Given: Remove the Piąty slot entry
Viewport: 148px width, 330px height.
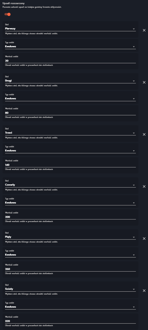Looking at the screenshot, I should pyautogui.click(x=144, y=238).
